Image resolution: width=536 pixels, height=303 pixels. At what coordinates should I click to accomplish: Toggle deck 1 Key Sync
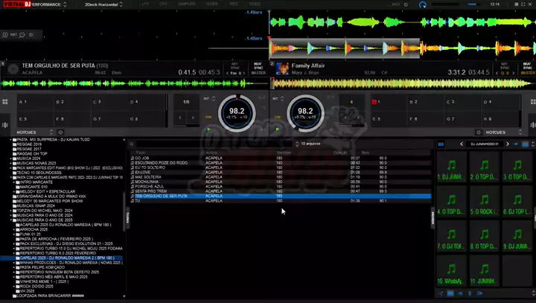click(234, 66)
